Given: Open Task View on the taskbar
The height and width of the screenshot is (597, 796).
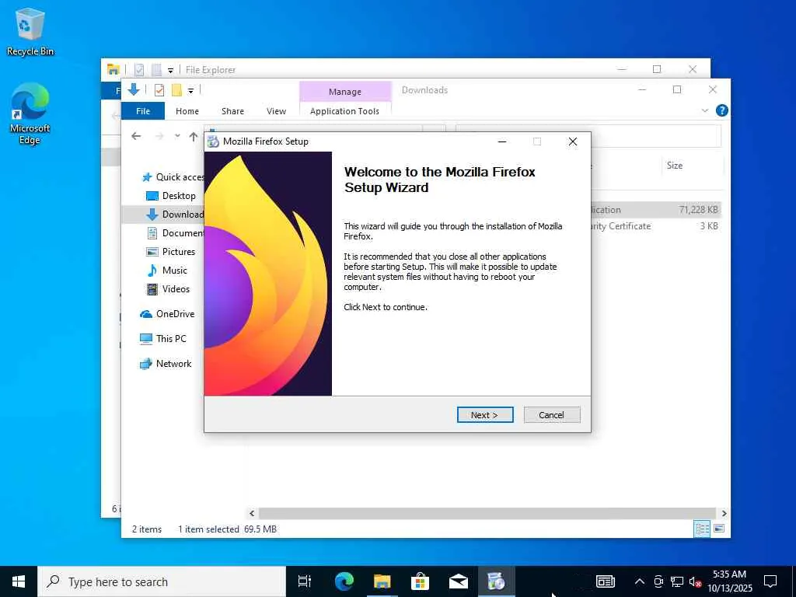Looking at the screenshot, I should (x=304, y=581).
